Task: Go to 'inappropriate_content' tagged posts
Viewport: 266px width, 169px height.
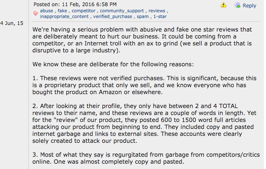Action: coord(64,16)
